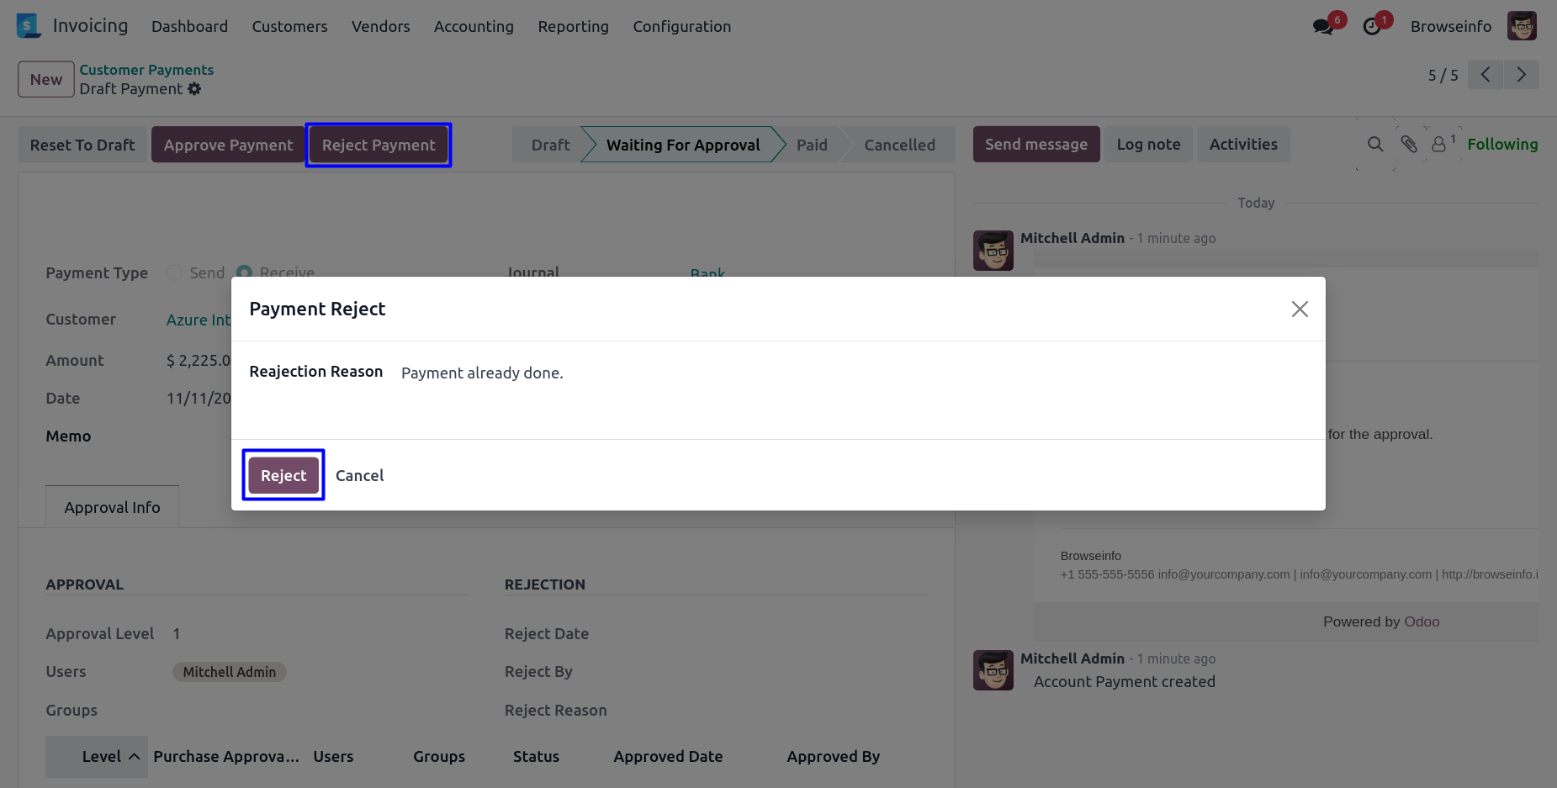Click the paperclip attachments icon
This screenshot has height=788, width=1557.
pyautogui.click(x=1409, y=145)
